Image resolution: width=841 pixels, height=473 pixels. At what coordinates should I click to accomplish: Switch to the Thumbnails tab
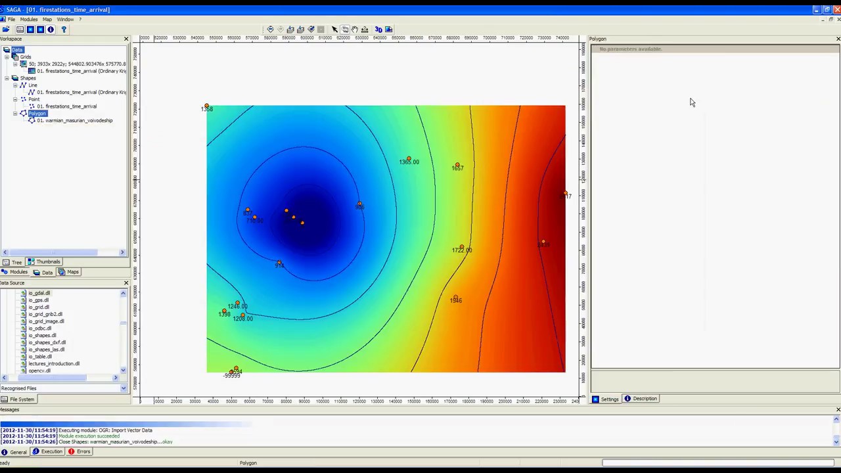pos(44,262)
